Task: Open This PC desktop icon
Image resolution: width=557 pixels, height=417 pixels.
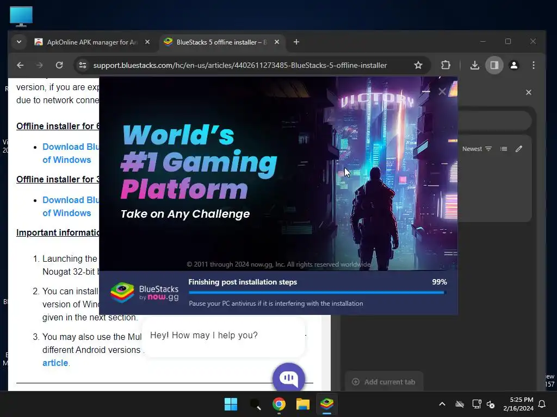Action: tap(21, 16)
